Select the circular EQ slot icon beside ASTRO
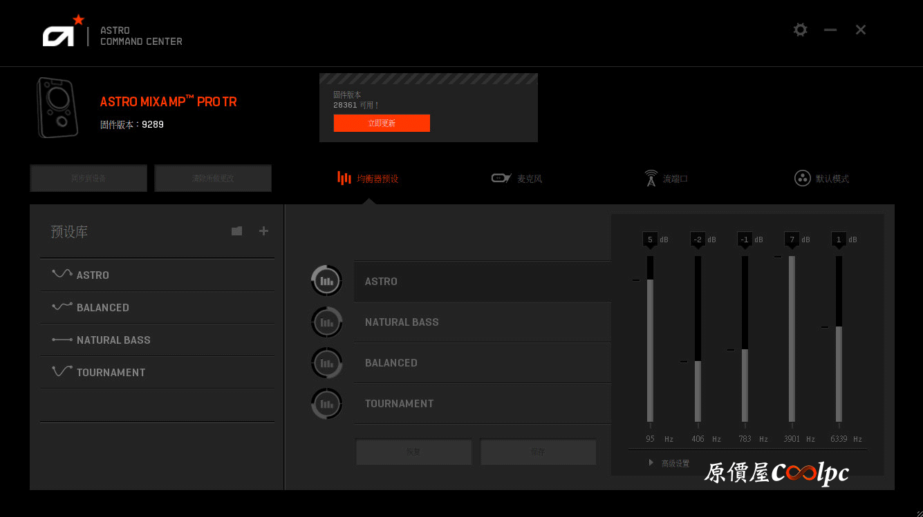The image size is (923, 517). click(x=326, y=281)
